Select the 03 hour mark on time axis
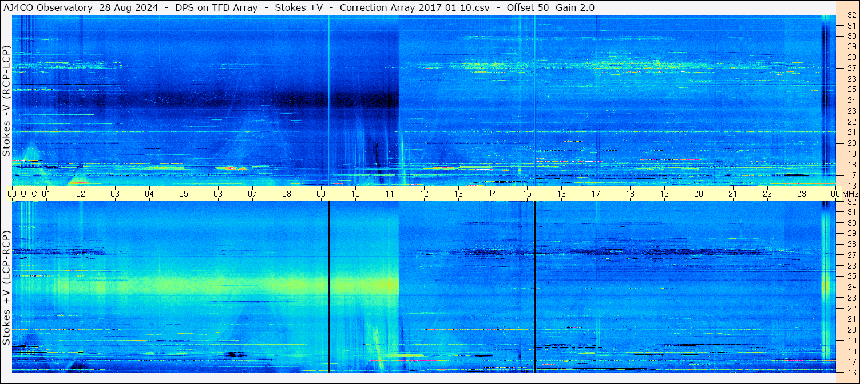The width and height of the screenshot is (860, 384). [115, 194]
